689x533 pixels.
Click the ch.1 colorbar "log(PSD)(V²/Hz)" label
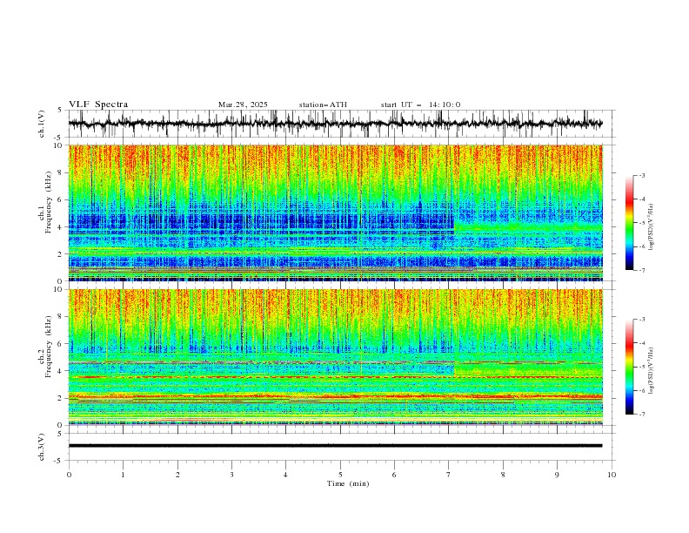652,227
